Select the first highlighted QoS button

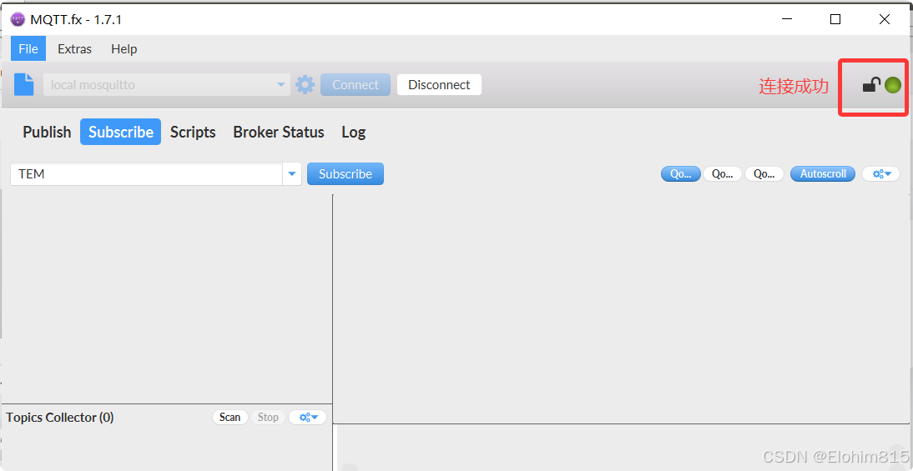[681, 173]
